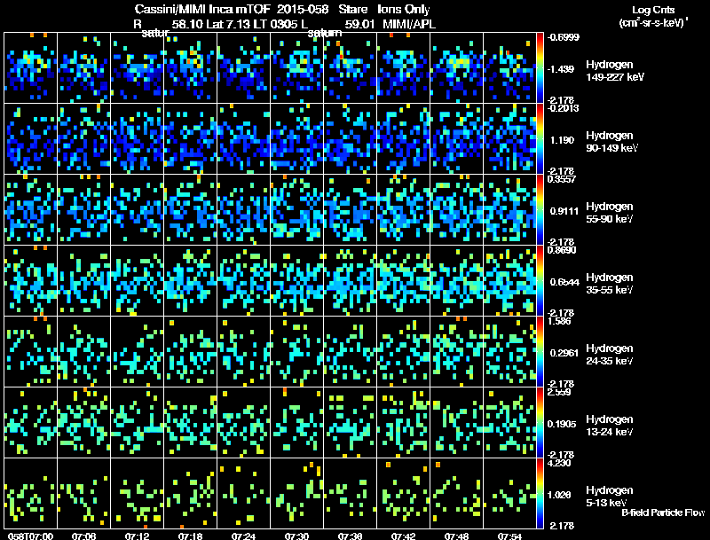Open the 55-90 keV panel at 07:18
This screenshot has width=710, height=540.
click(x=190, y=209)
